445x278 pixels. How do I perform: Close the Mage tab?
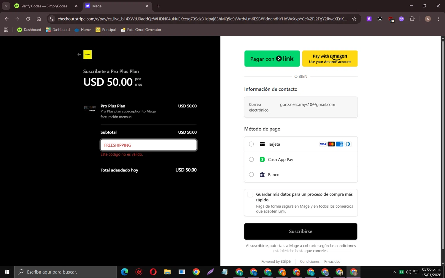click(147, 6)
